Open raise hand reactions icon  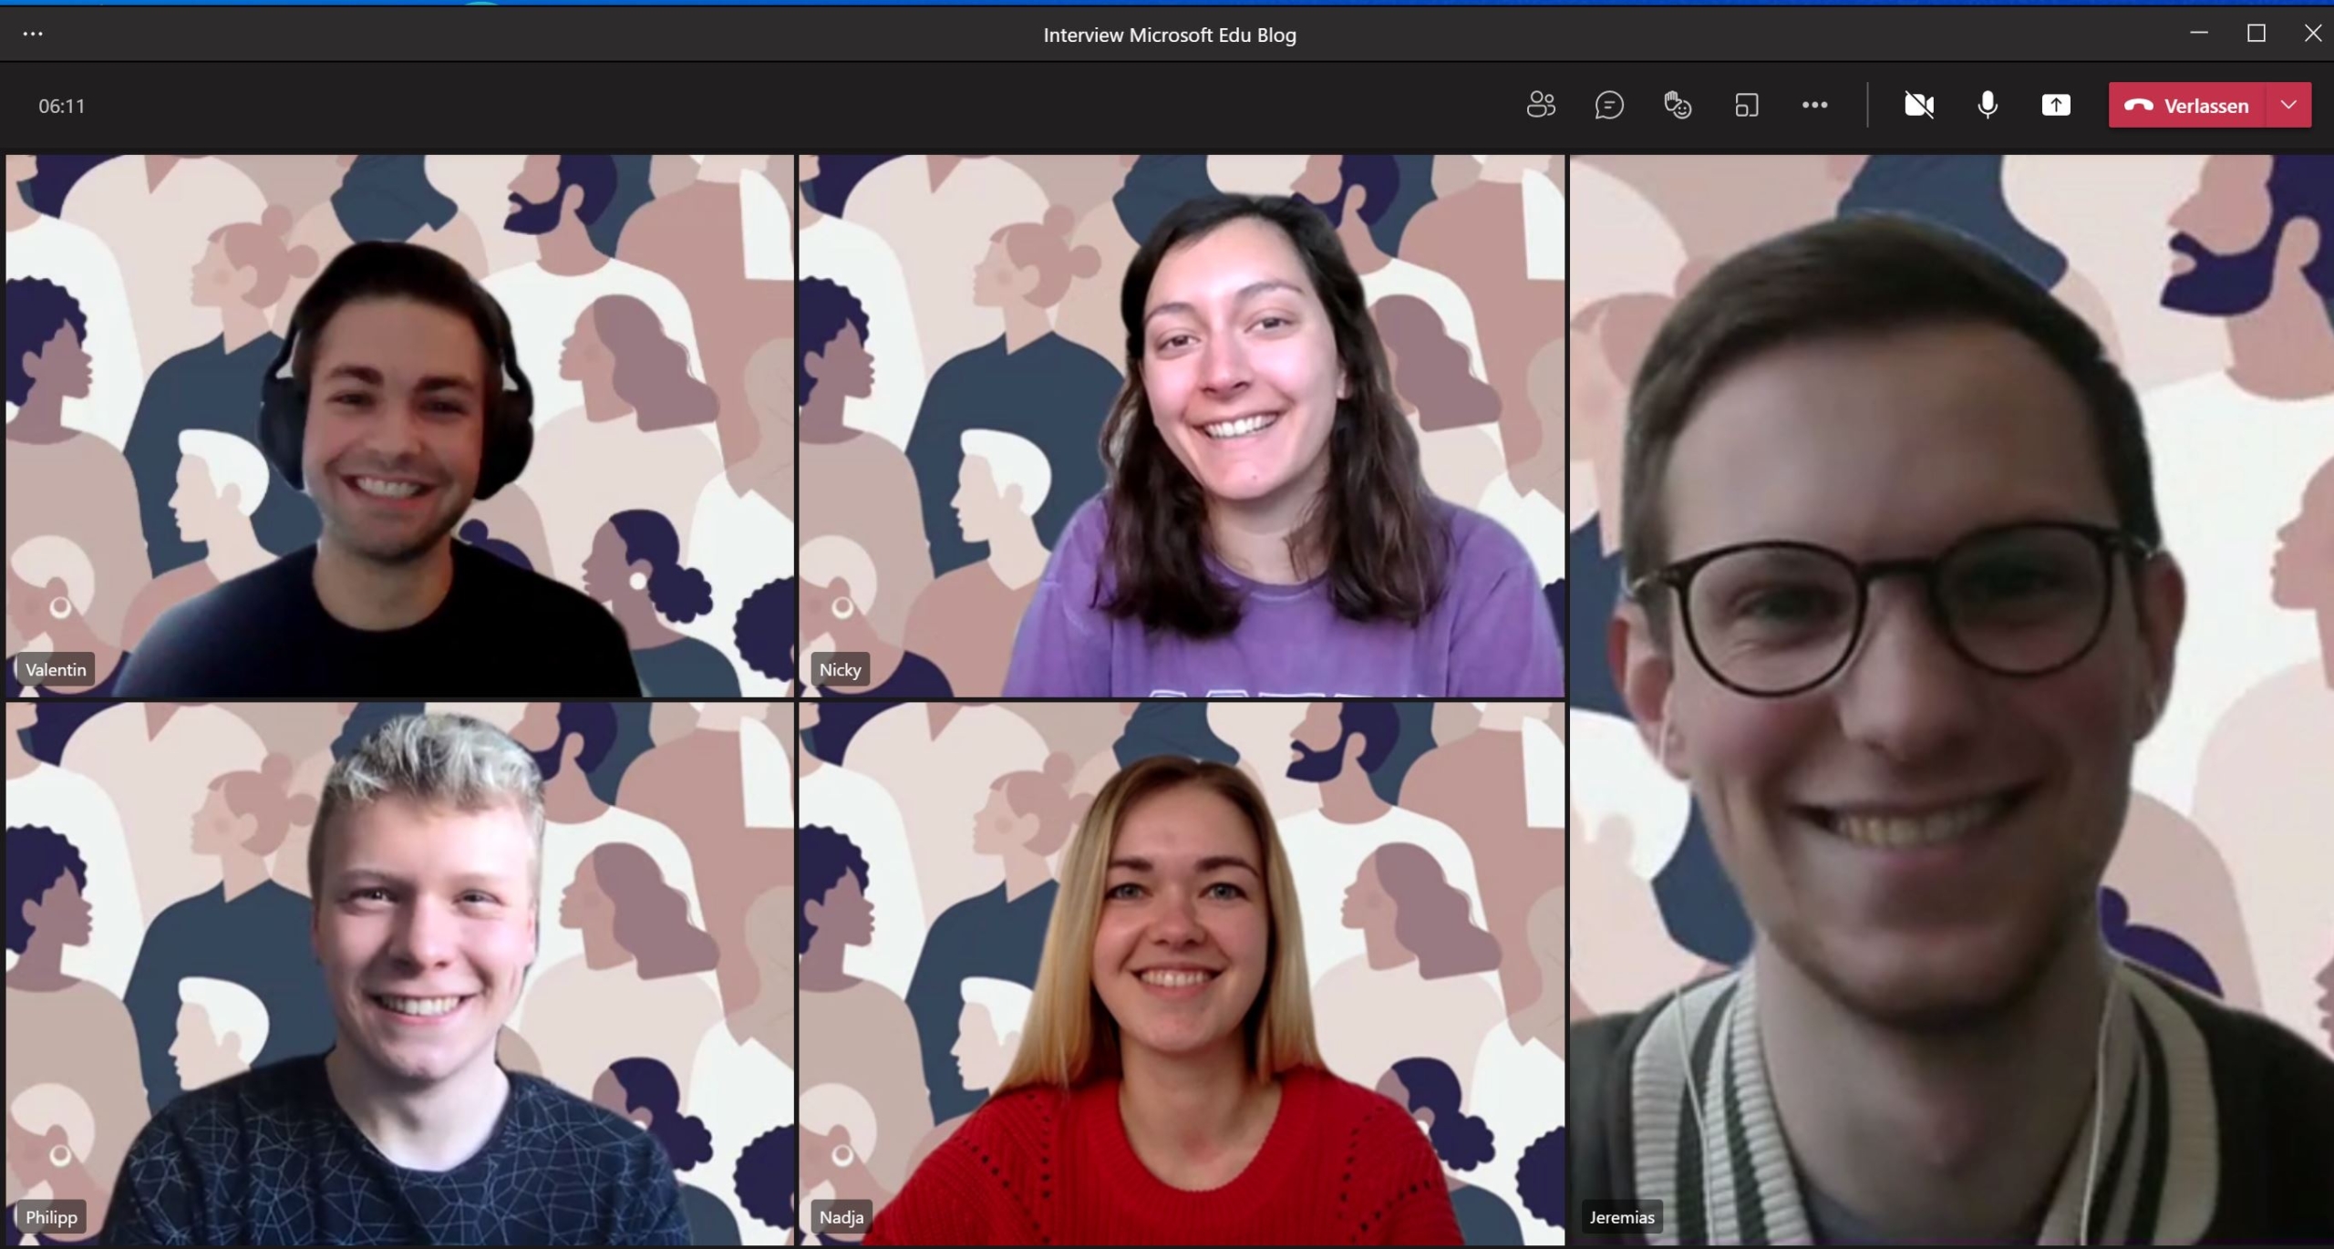pos(1678,106)
